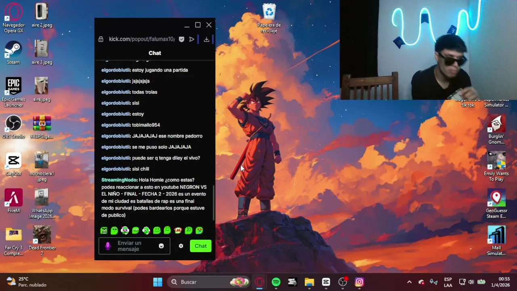The image size is (517, 291).
Task: Click the send/flow arrow icon in address bar
Action: 192,39
